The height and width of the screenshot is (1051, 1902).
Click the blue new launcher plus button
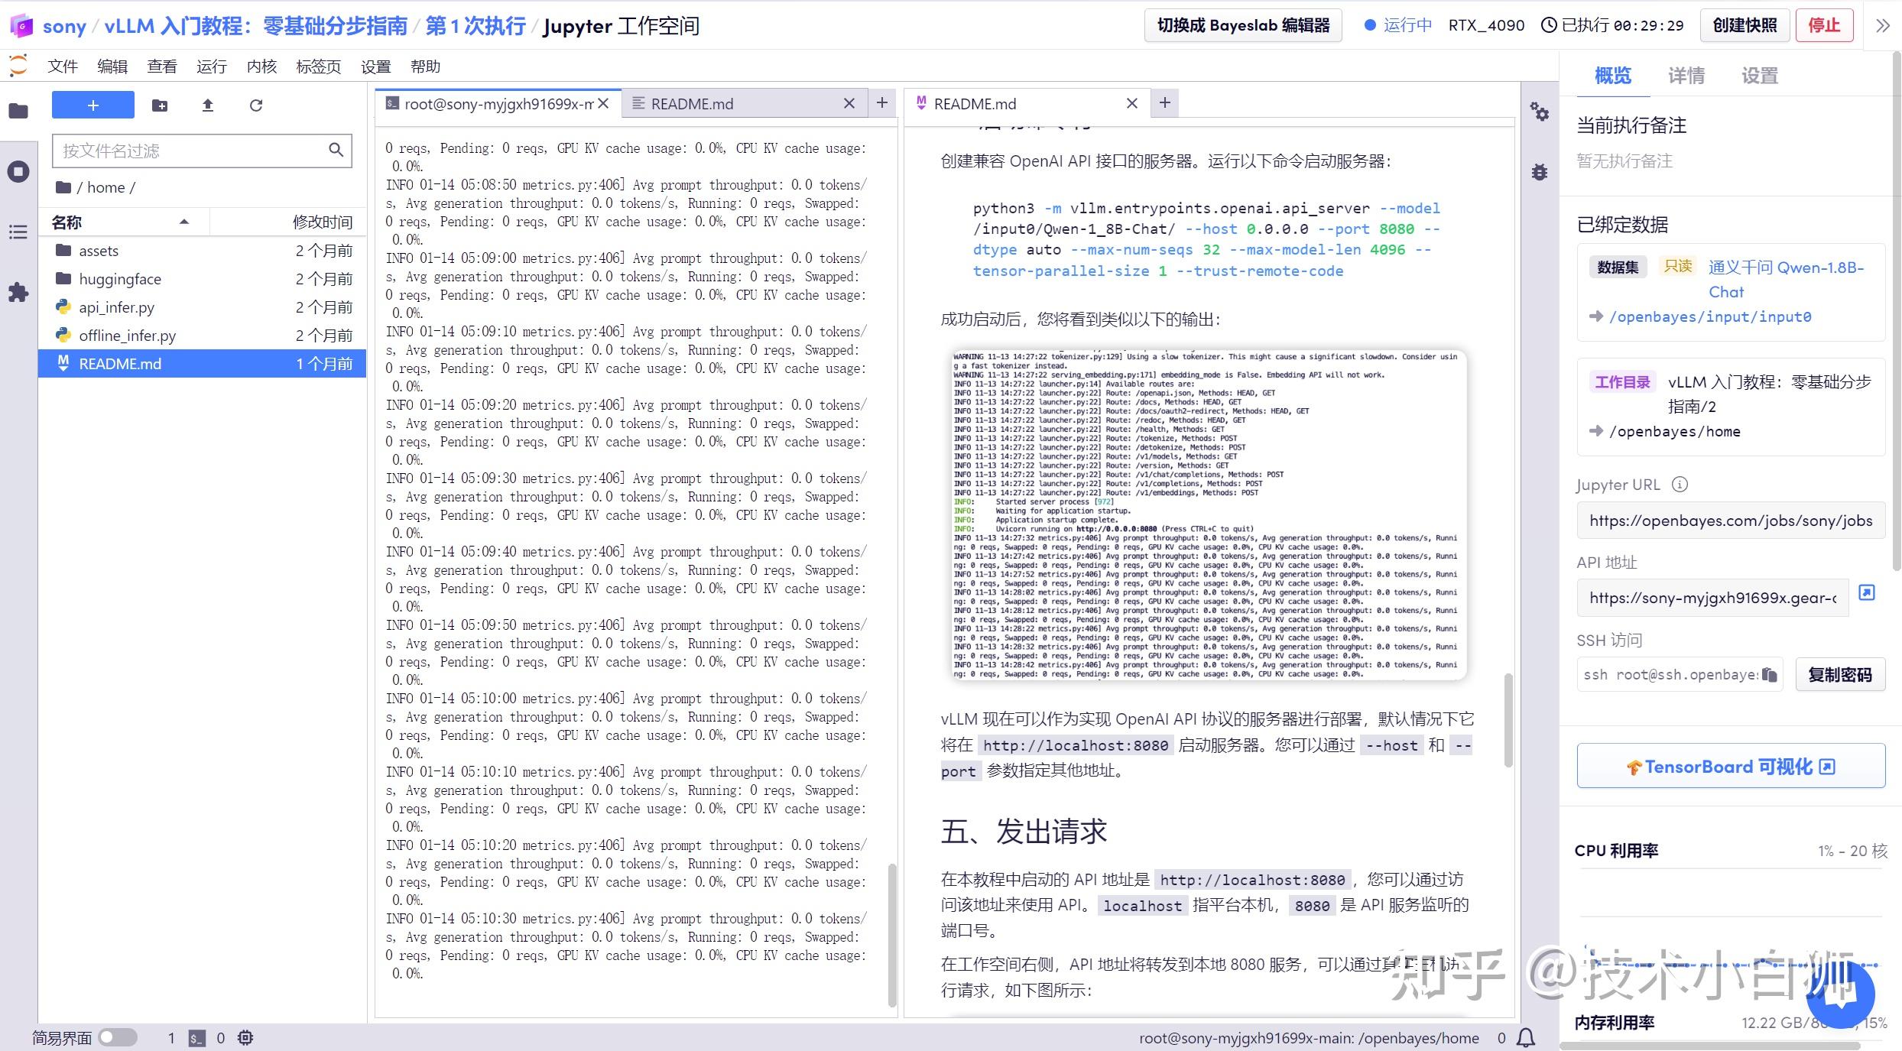(x=93, y=105)
